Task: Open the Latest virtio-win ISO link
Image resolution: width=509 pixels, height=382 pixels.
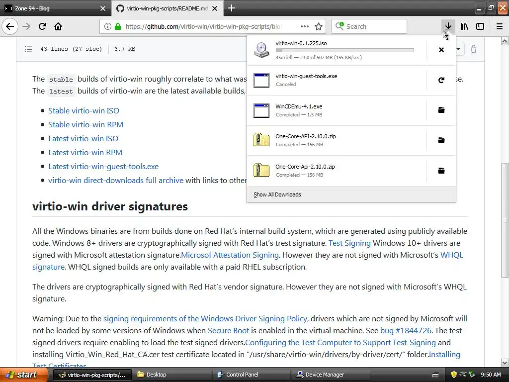Action: coord(83,138)
